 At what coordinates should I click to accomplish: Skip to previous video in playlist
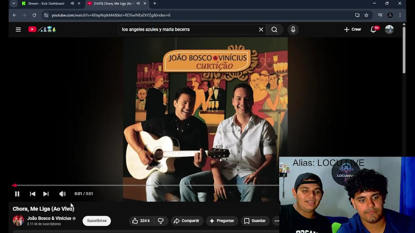pos(32,194)
